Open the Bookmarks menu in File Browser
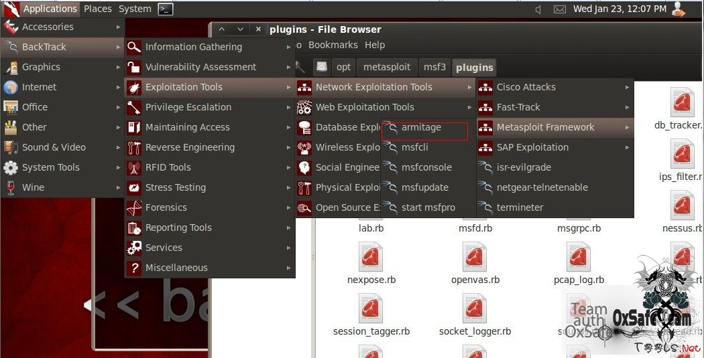Viewport: 704px width, 358px height. click(333, 45)
